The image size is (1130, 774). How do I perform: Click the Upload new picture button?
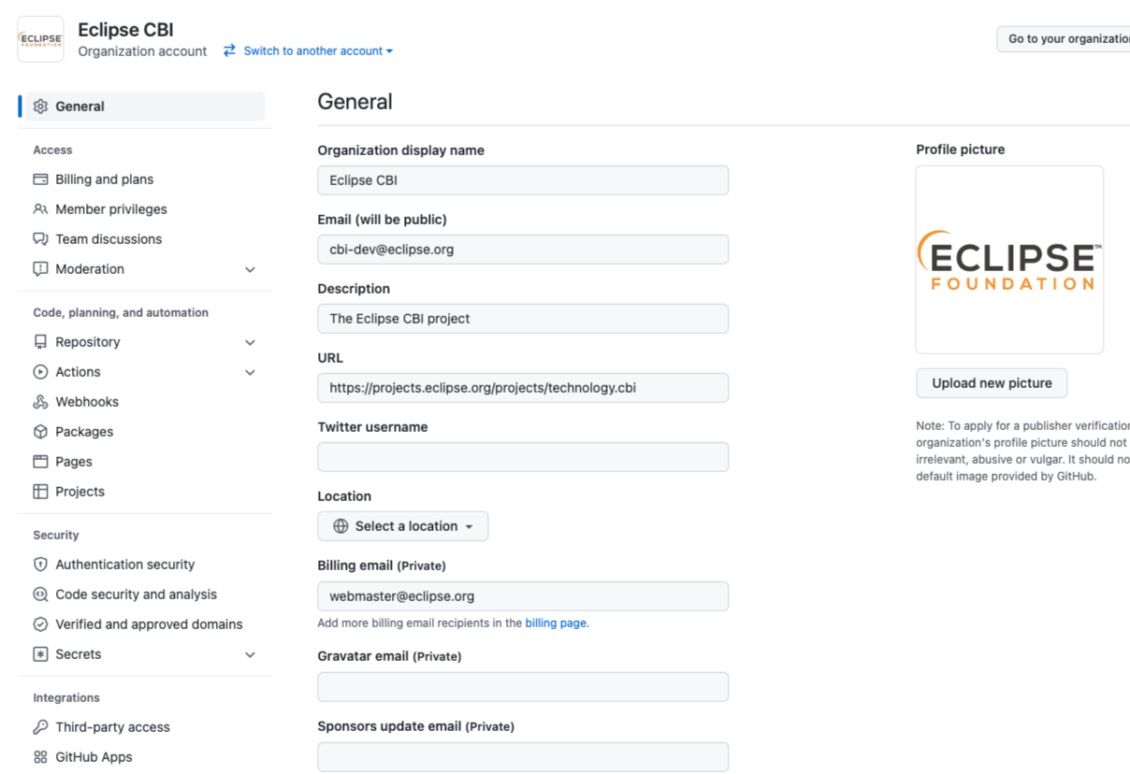point(992,383)
